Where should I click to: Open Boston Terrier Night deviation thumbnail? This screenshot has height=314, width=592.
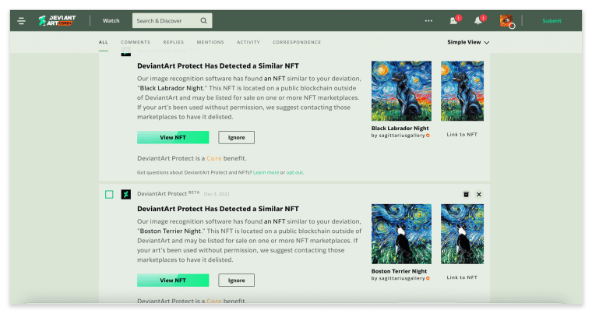401,234
